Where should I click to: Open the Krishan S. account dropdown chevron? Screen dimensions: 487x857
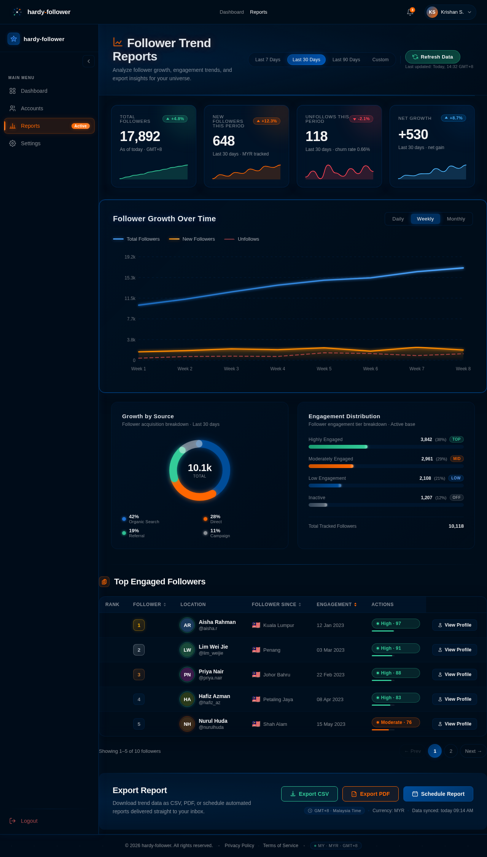pyautogui.click(x=469, y=12)
